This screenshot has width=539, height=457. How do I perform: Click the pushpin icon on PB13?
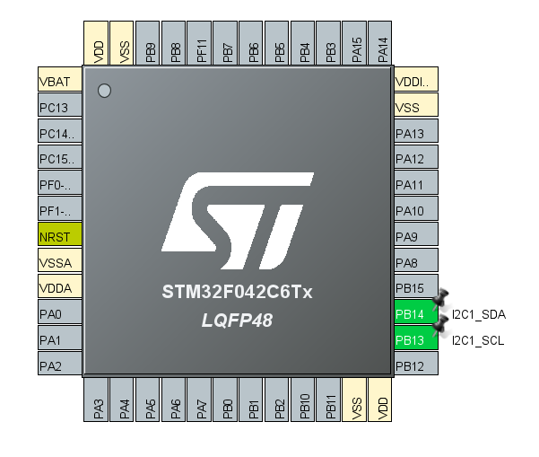tap(440, 325)
